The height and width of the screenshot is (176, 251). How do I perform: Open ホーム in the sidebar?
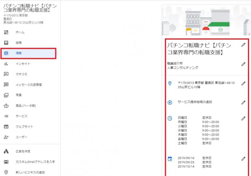[20, 32]
